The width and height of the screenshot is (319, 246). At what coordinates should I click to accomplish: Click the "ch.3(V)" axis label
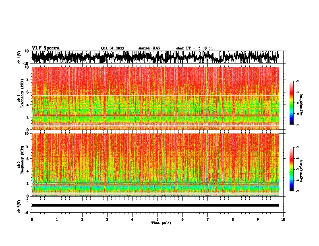pyautogui.click(x=19, y=207)
